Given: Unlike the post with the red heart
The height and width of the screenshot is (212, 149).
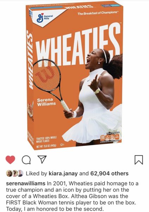Looking at the screenshot, I should pos(10,160).
